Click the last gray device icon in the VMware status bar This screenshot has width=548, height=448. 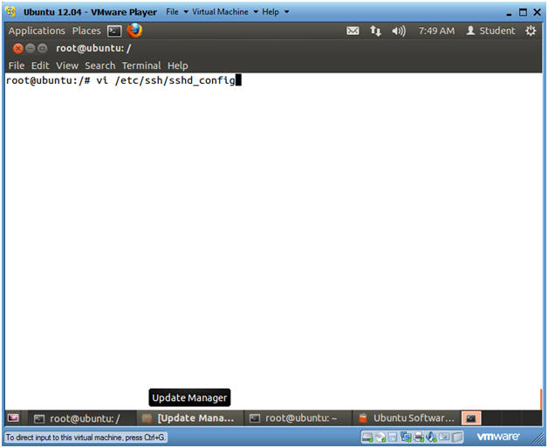(457, 437)
